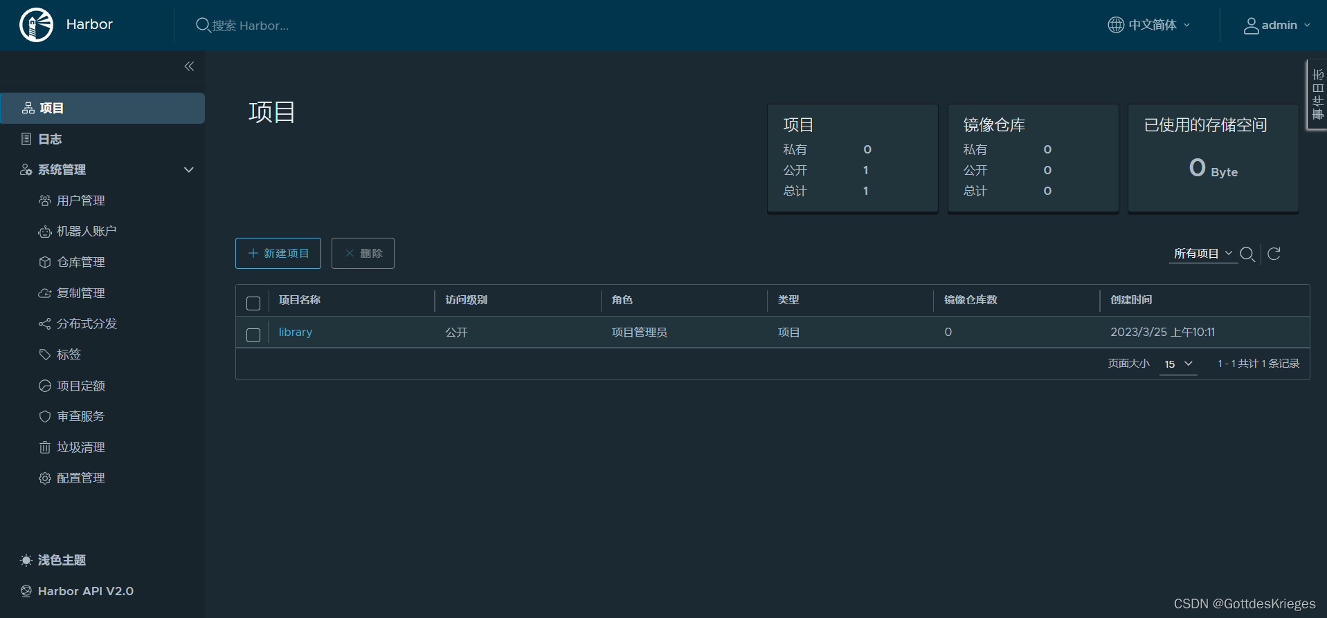Click the 项目定额 quota icon
Viewport: 1327px width, 618px height.
[45, 386]
